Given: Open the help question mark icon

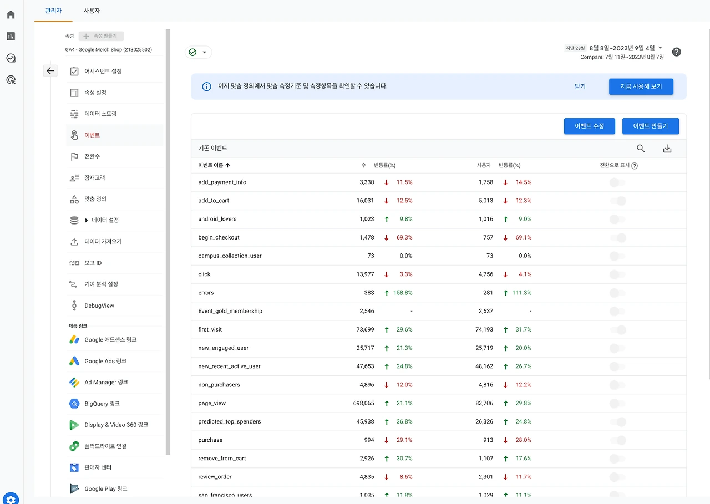Looking at the screenshot, I should (676, 52).
